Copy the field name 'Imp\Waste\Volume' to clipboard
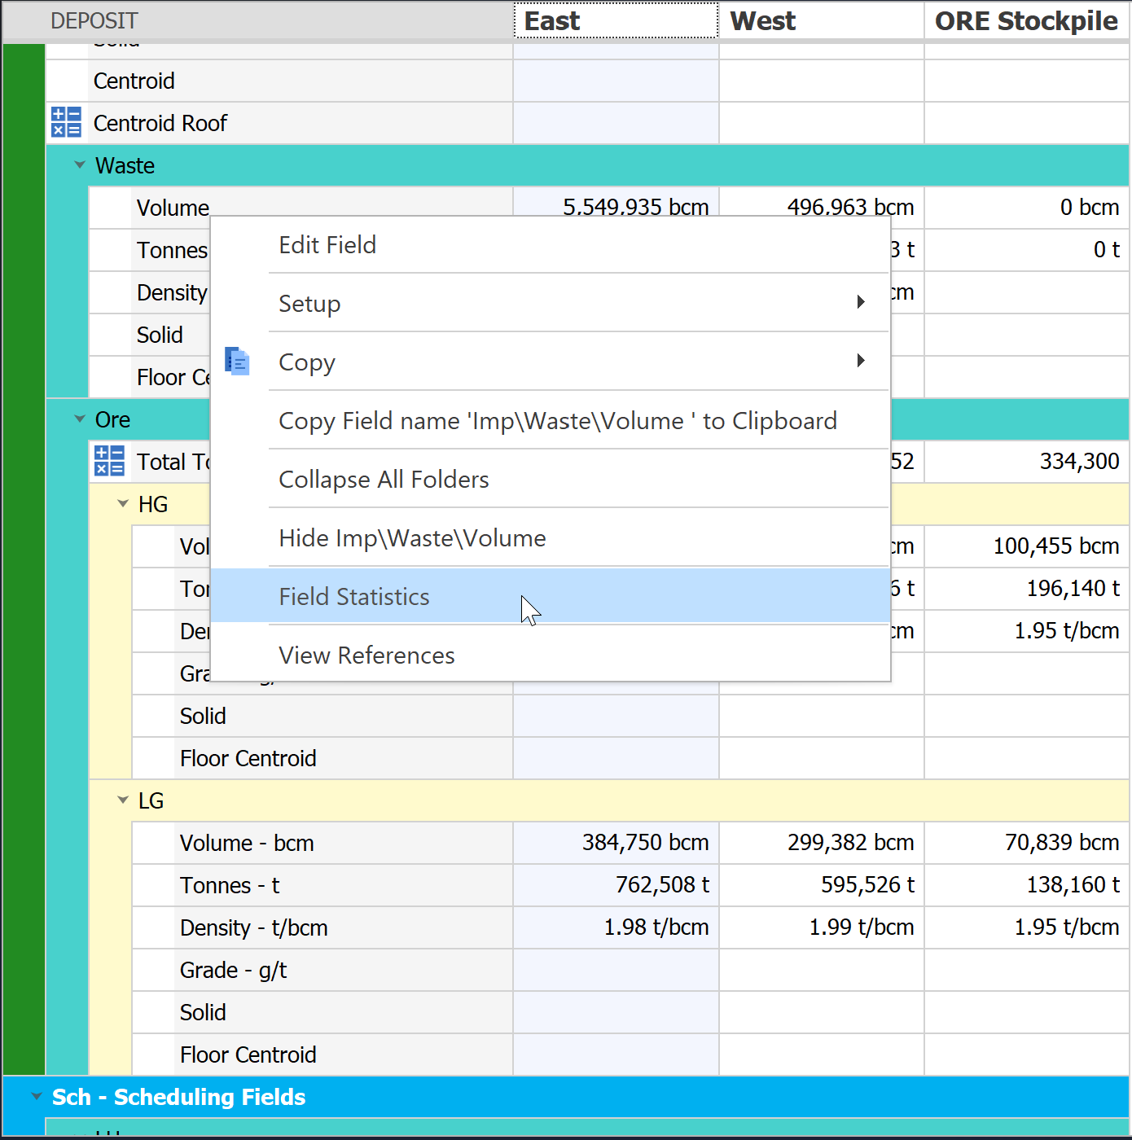Viewport: 1132px width, 1140px height. coord(557,420)
